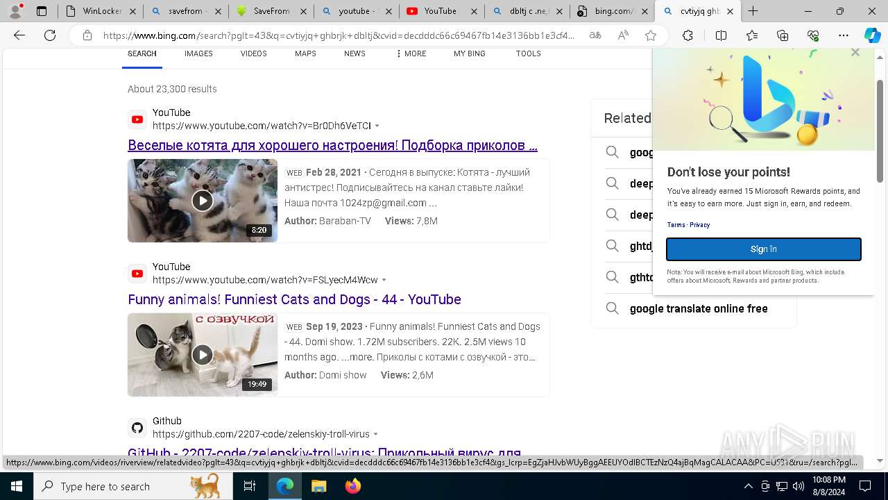
Task: Turn on Read aloud icon
Action: 623,35
